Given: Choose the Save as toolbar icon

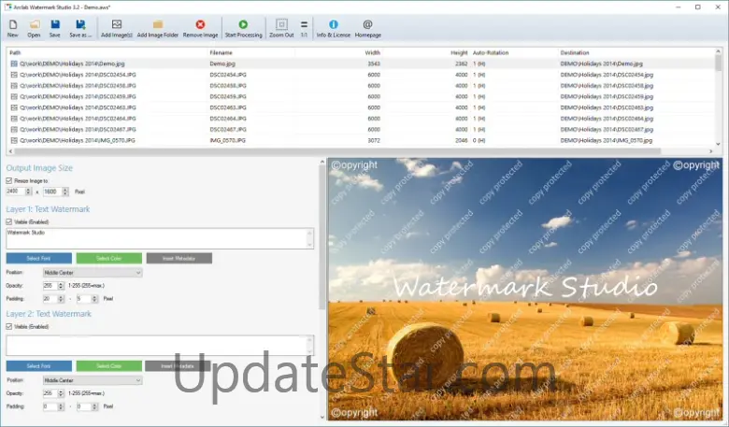Looking at the screenshot, I should point(80,28).
